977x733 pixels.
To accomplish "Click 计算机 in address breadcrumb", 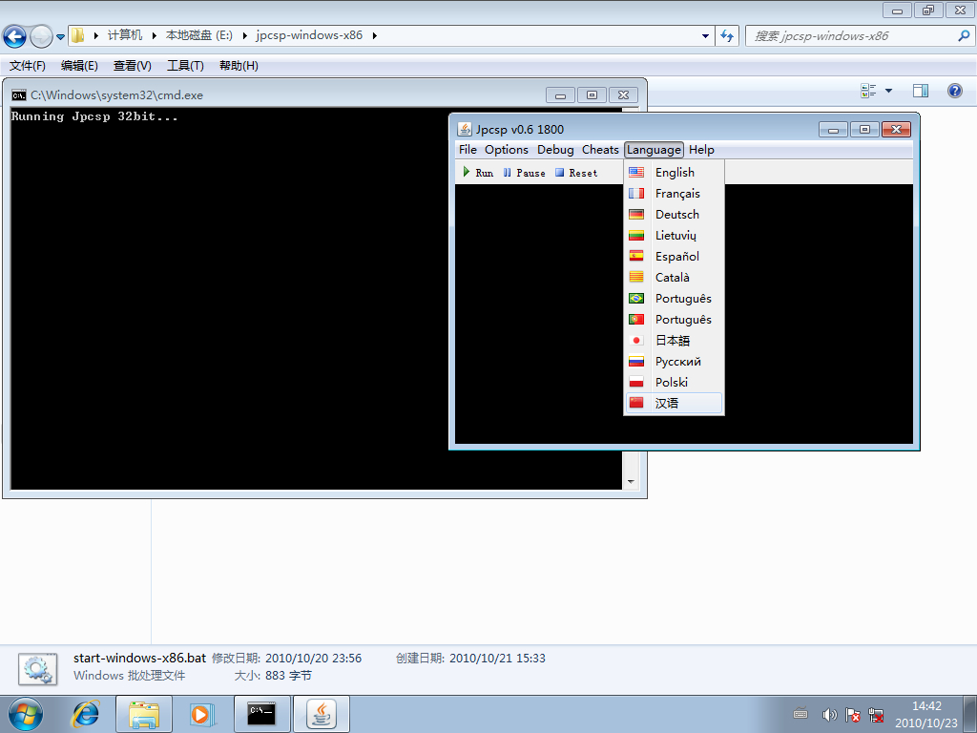I will point(125,35).
